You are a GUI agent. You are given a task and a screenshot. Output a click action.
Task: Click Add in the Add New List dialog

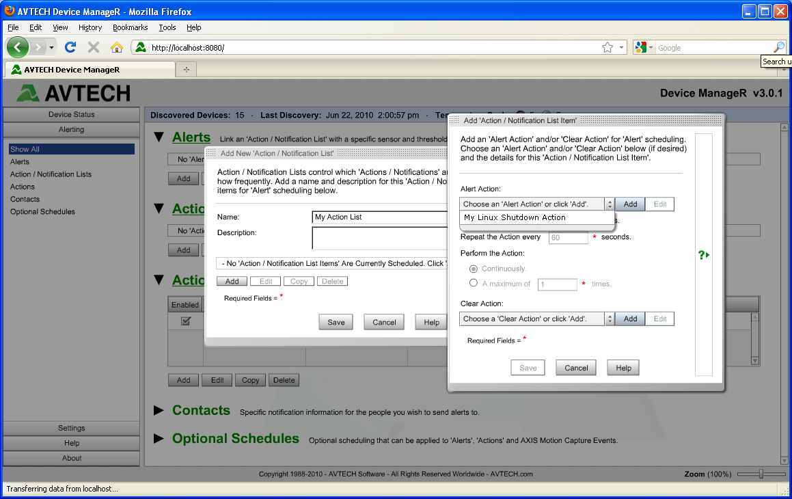point(232,282)
